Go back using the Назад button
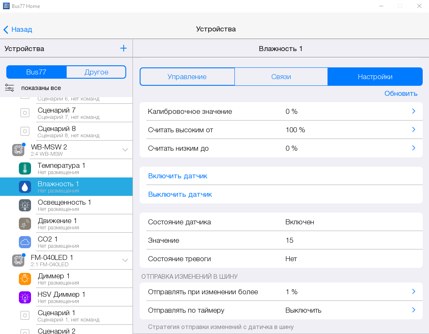 [x=18, y=29]
